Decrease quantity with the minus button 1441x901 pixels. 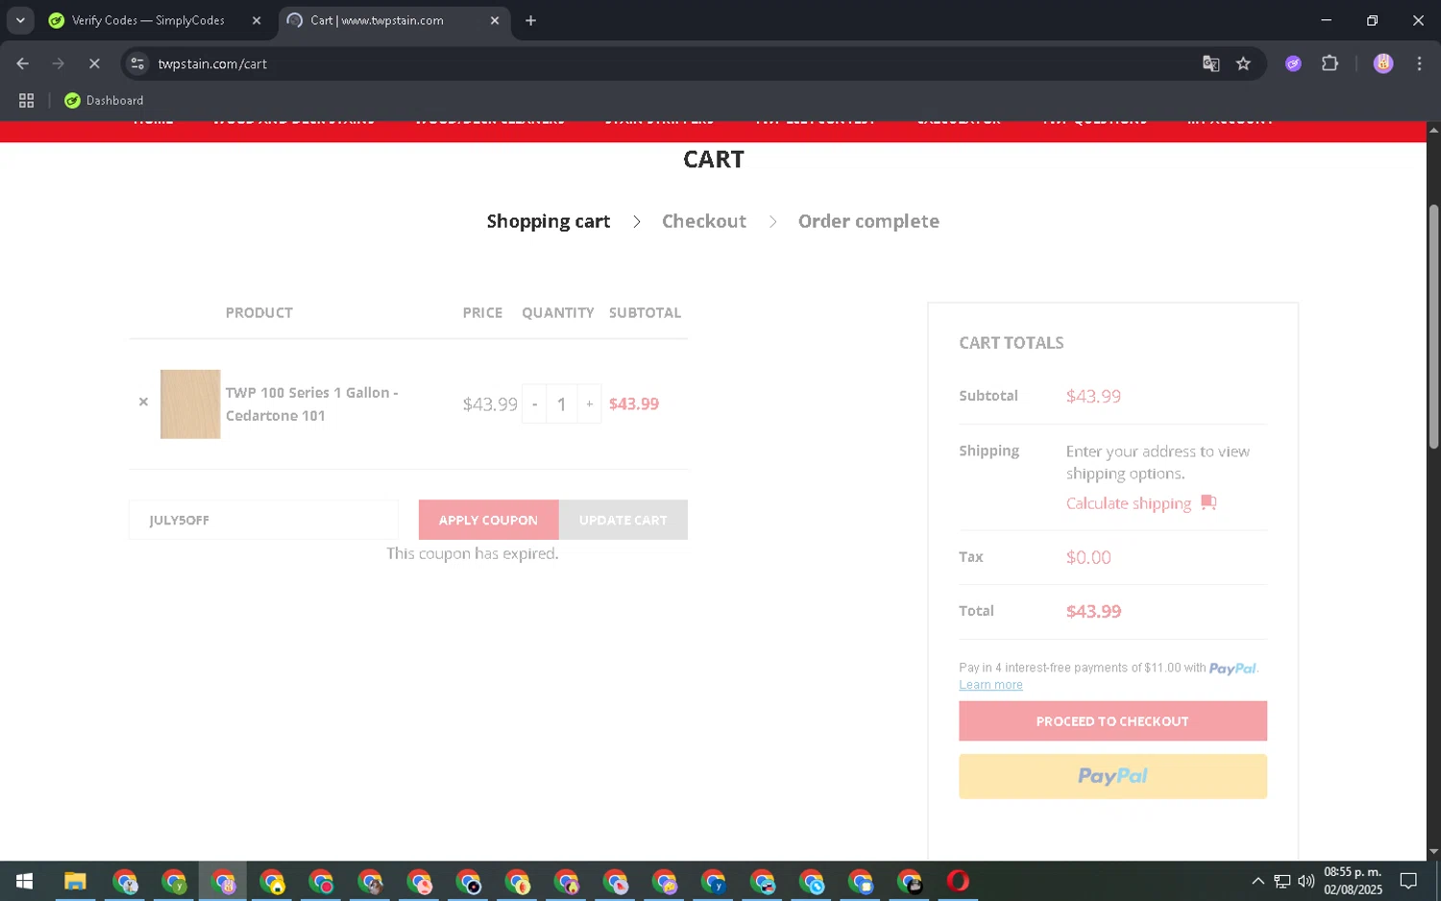click(534, 404)
